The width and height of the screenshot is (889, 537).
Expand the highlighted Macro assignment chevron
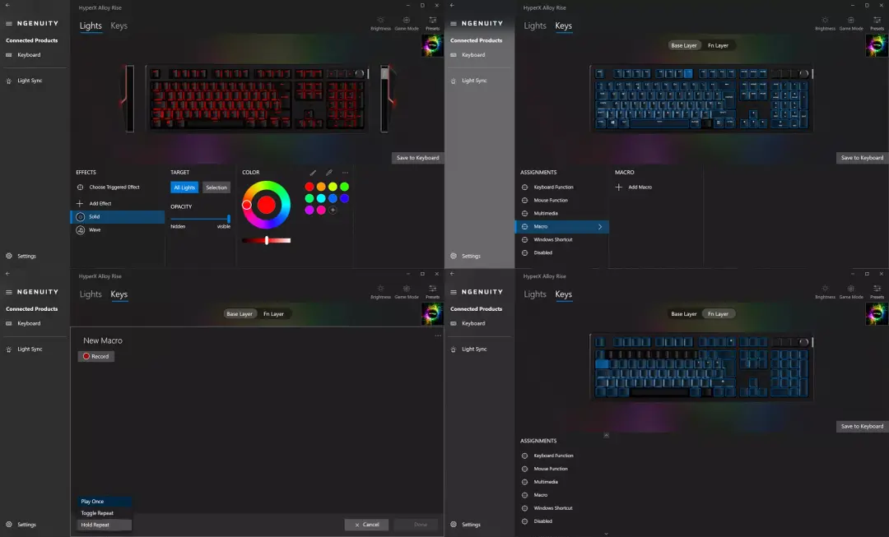pyautogui.click(x=600, y=227)
